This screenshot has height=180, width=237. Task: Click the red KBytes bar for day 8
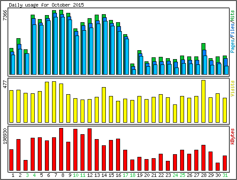point(61,149)
